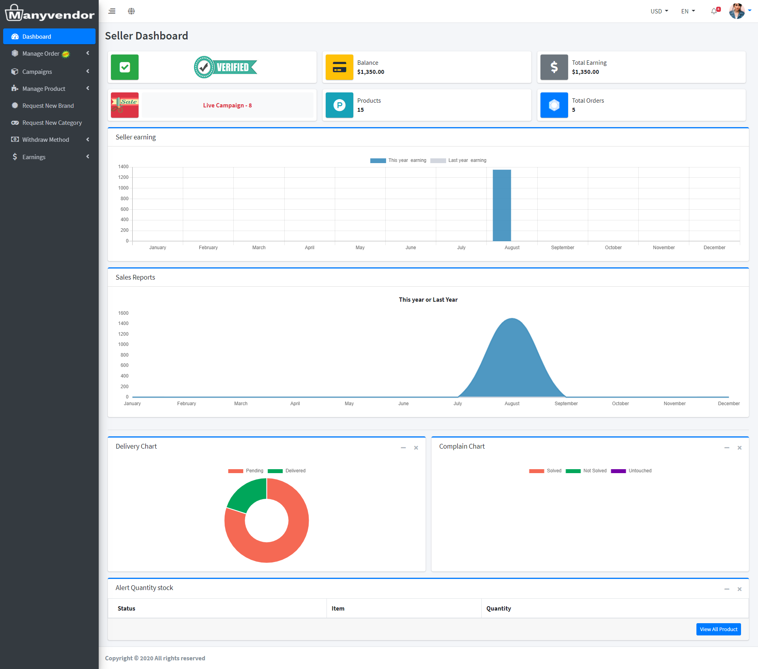Screen dimensions: 758x669
Task: Expand the Withdraw Method submenu arrow
Action: click(x=88, y=139)
